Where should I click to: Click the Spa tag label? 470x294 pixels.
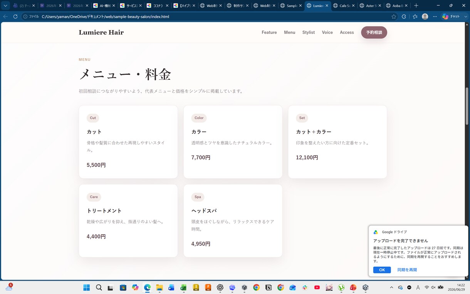[198, 197]
